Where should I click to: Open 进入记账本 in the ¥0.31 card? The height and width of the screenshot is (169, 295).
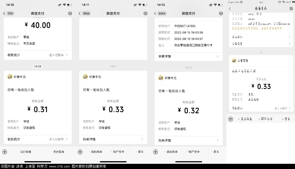tap(58, 139)
